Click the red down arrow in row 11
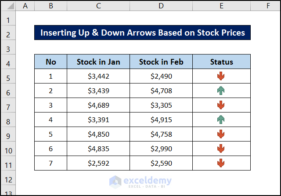 pyautogui.click(x=221, y=163)
